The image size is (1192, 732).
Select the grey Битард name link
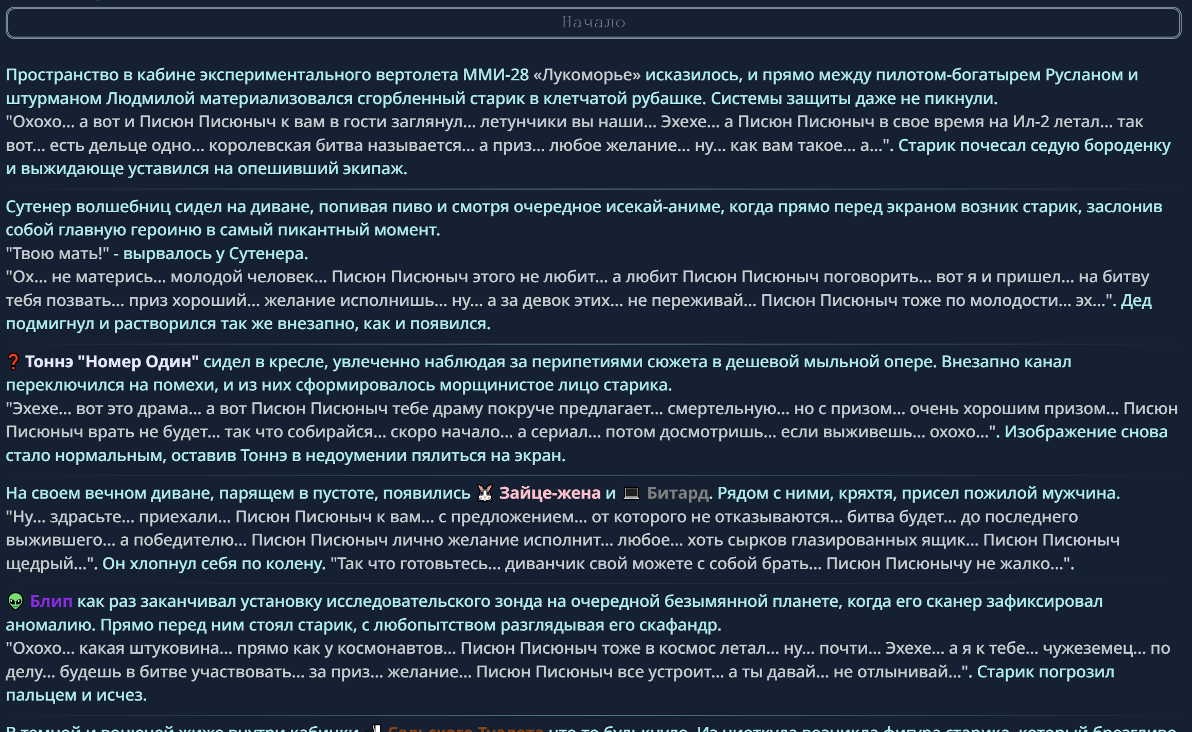click(677, 493)
